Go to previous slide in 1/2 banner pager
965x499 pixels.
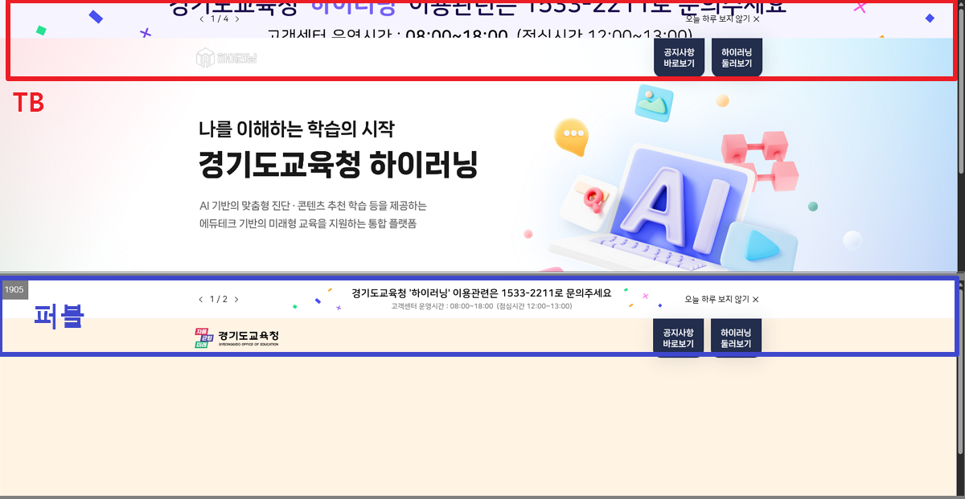point(201,300)
